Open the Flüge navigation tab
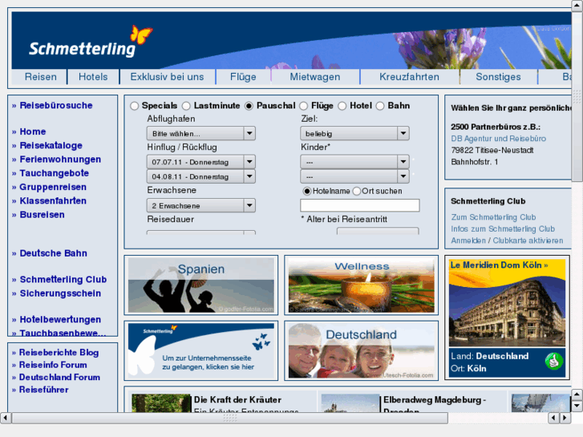Screen dimensions: 583x437 coord(243,77)
